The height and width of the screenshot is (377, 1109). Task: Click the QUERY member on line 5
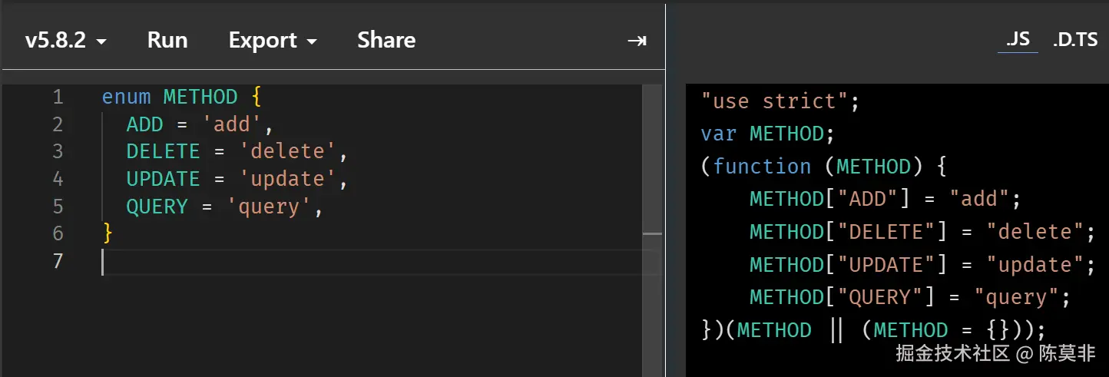(157, 207)
